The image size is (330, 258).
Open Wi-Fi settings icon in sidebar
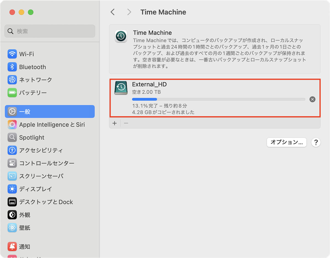click(x=12, y=54)
